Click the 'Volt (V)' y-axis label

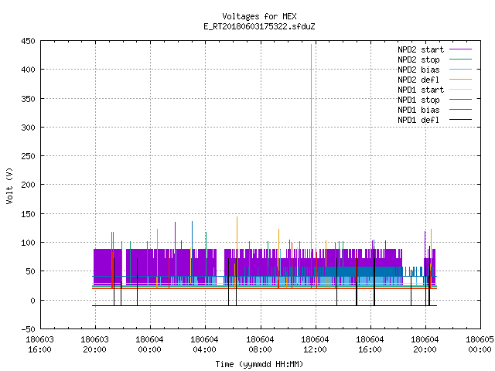click(x=9, y=185)
